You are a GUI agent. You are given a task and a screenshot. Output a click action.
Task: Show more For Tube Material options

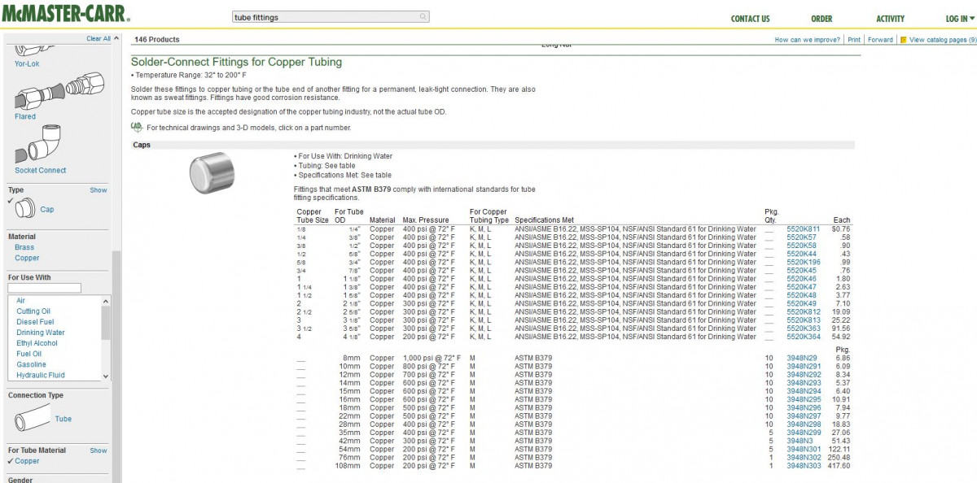point(98,450)
